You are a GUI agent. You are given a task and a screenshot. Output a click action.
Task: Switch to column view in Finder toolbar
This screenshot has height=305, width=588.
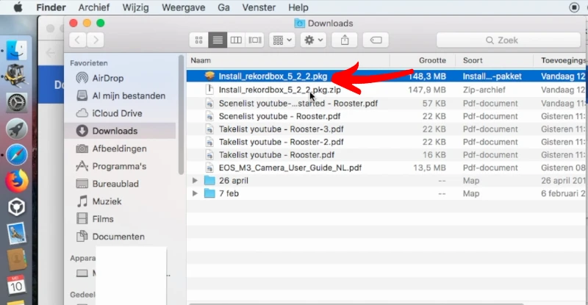coord(236,40)
